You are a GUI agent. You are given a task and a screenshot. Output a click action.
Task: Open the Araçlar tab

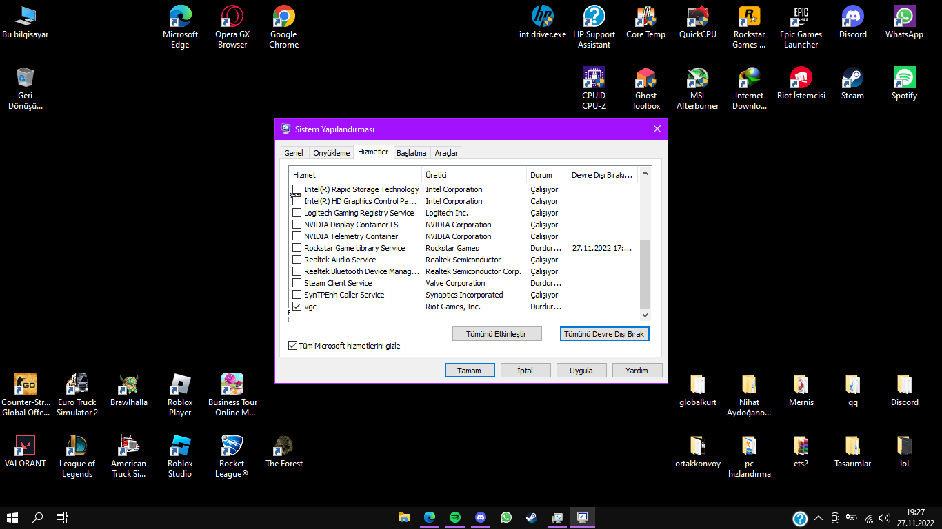tap(446, 153)
